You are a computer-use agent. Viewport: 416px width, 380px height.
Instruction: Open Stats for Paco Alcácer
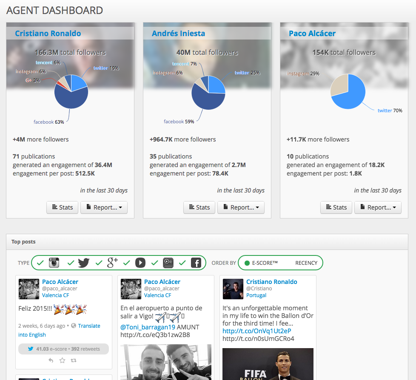[x=336, y=207]
